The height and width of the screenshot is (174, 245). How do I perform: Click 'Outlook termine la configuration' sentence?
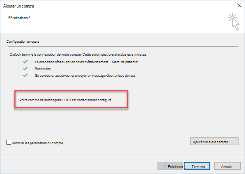tap(78, 55)
